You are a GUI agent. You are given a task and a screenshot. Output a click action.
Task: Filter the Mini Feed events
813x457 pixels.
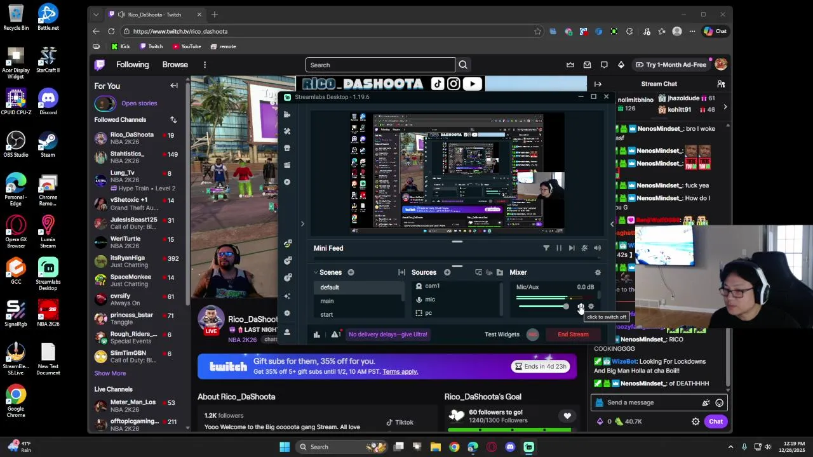tap(546, 248)
